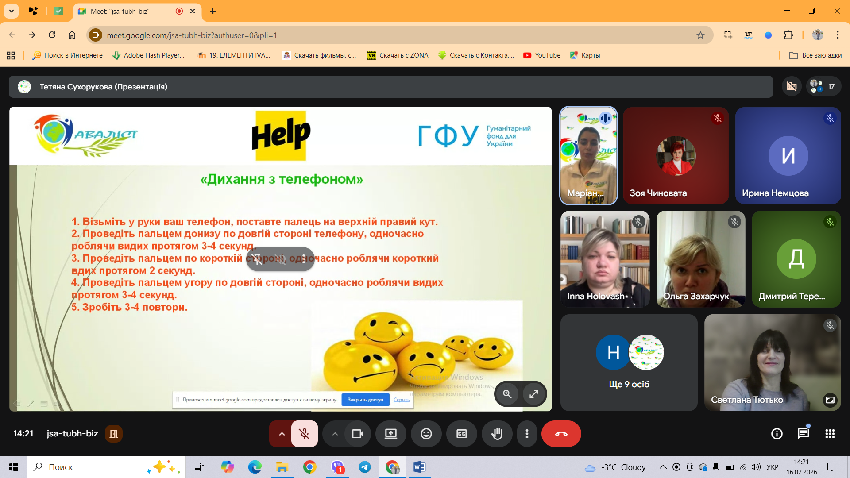The width and height of the screenshot is (850, 478).
Task: Click the raise hand icon
Action: click(497, 434)
